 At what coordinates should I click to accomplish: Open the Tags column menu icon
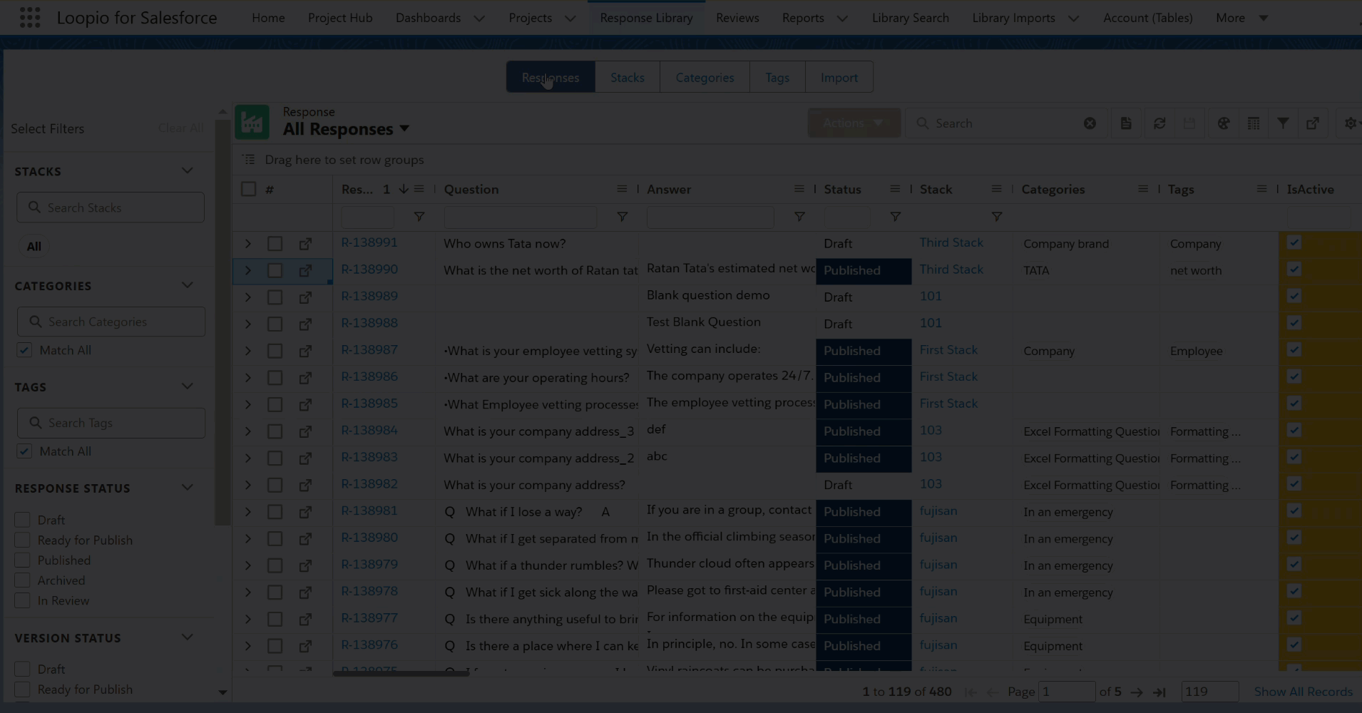1261,189
